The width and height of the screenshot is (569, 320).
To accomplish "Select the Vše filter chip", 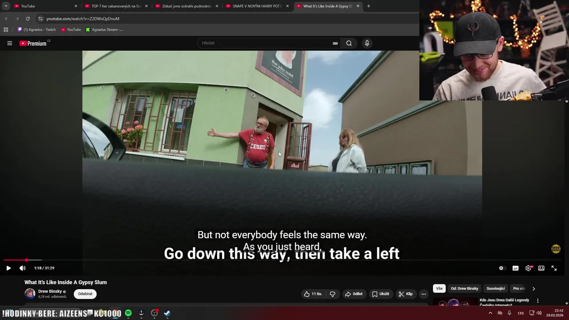I will click(439, 288).
